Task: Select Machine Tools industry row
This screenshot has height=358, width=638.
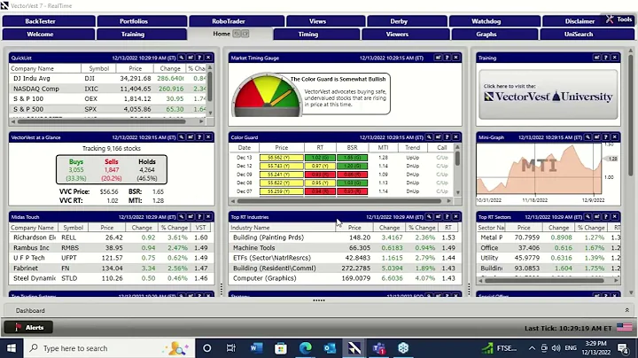Action: pyautogui.click(x=345, y=248)
